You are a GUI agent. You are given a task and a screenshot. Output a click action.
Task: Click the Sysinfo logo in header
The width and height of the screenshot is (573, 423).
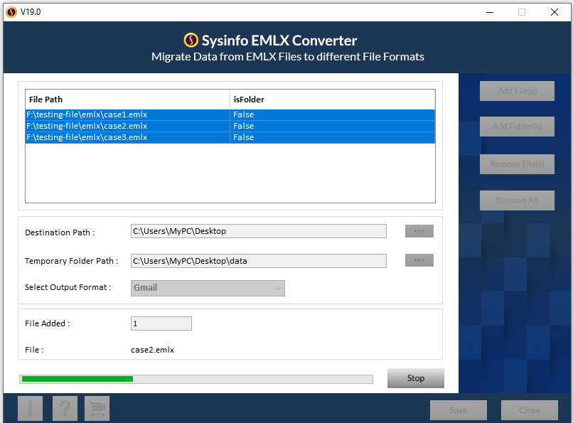[x=191, y=41]
